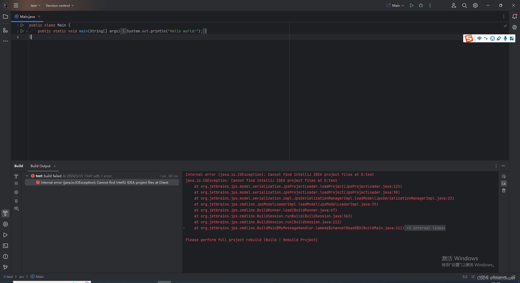Open the Project tool window folder icon
Viewport: 520px width, 283px height.
[x=5, y=16]
